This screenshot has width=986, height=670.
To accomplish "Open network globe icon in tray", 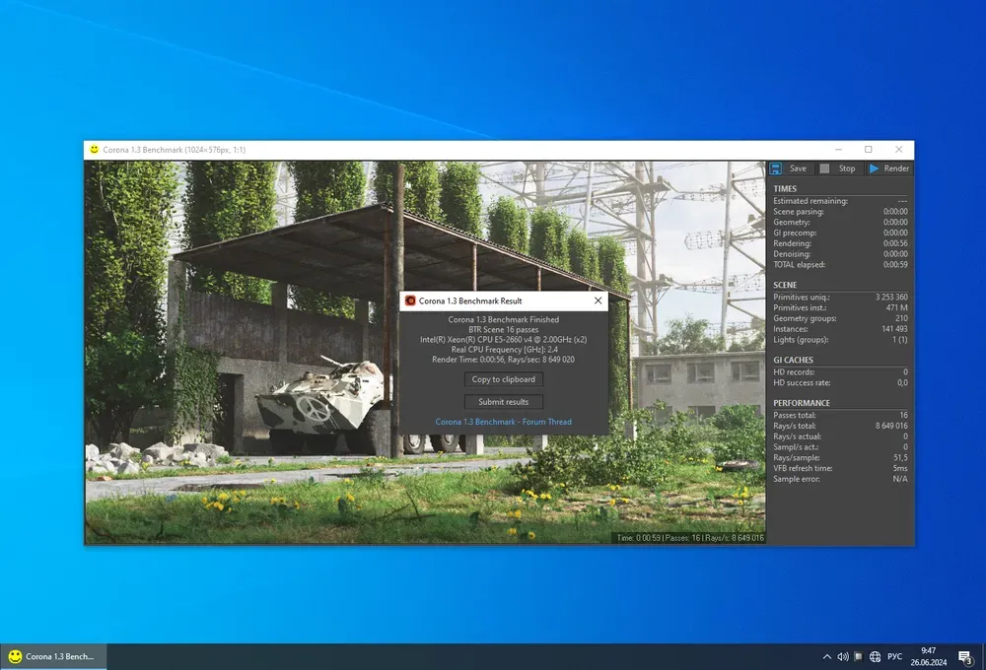I will (x=875, y=656).
